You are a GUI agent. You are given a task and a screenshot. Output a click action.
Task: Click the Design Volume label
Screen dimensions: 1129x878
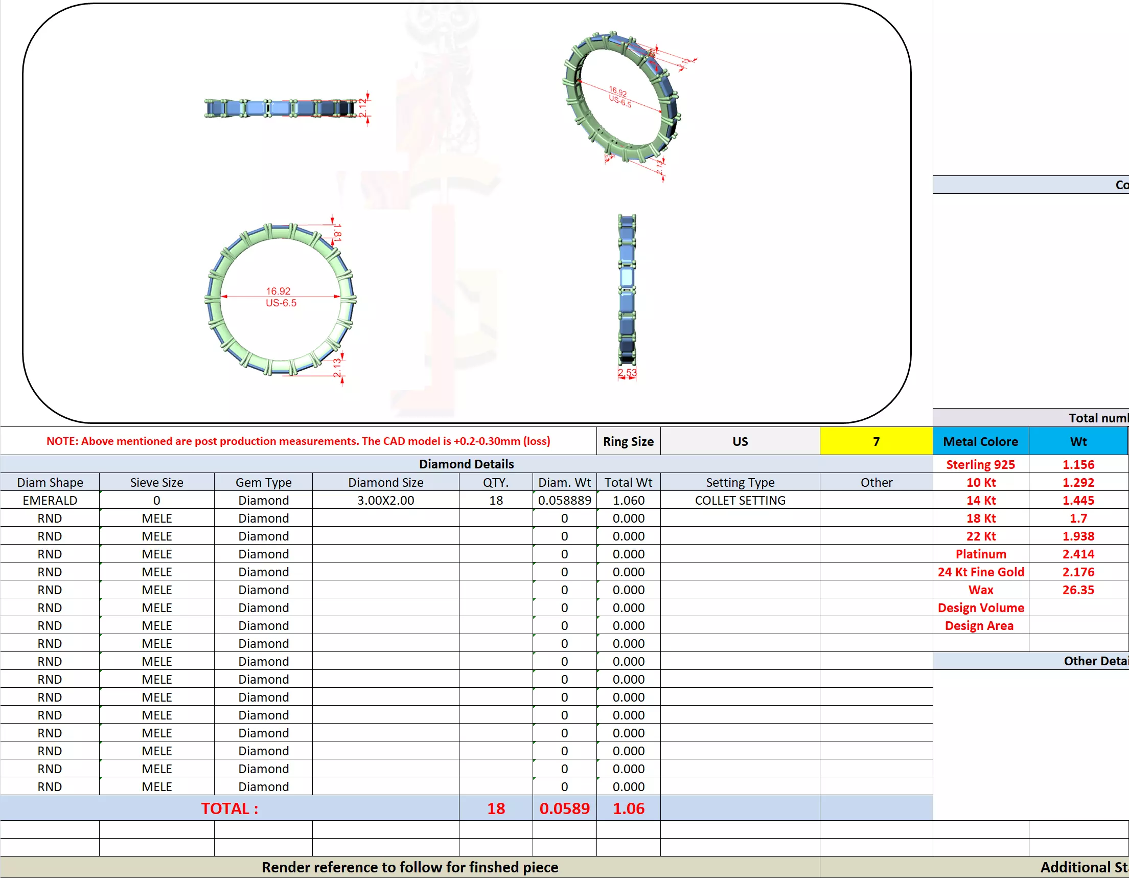click(980, 607)
